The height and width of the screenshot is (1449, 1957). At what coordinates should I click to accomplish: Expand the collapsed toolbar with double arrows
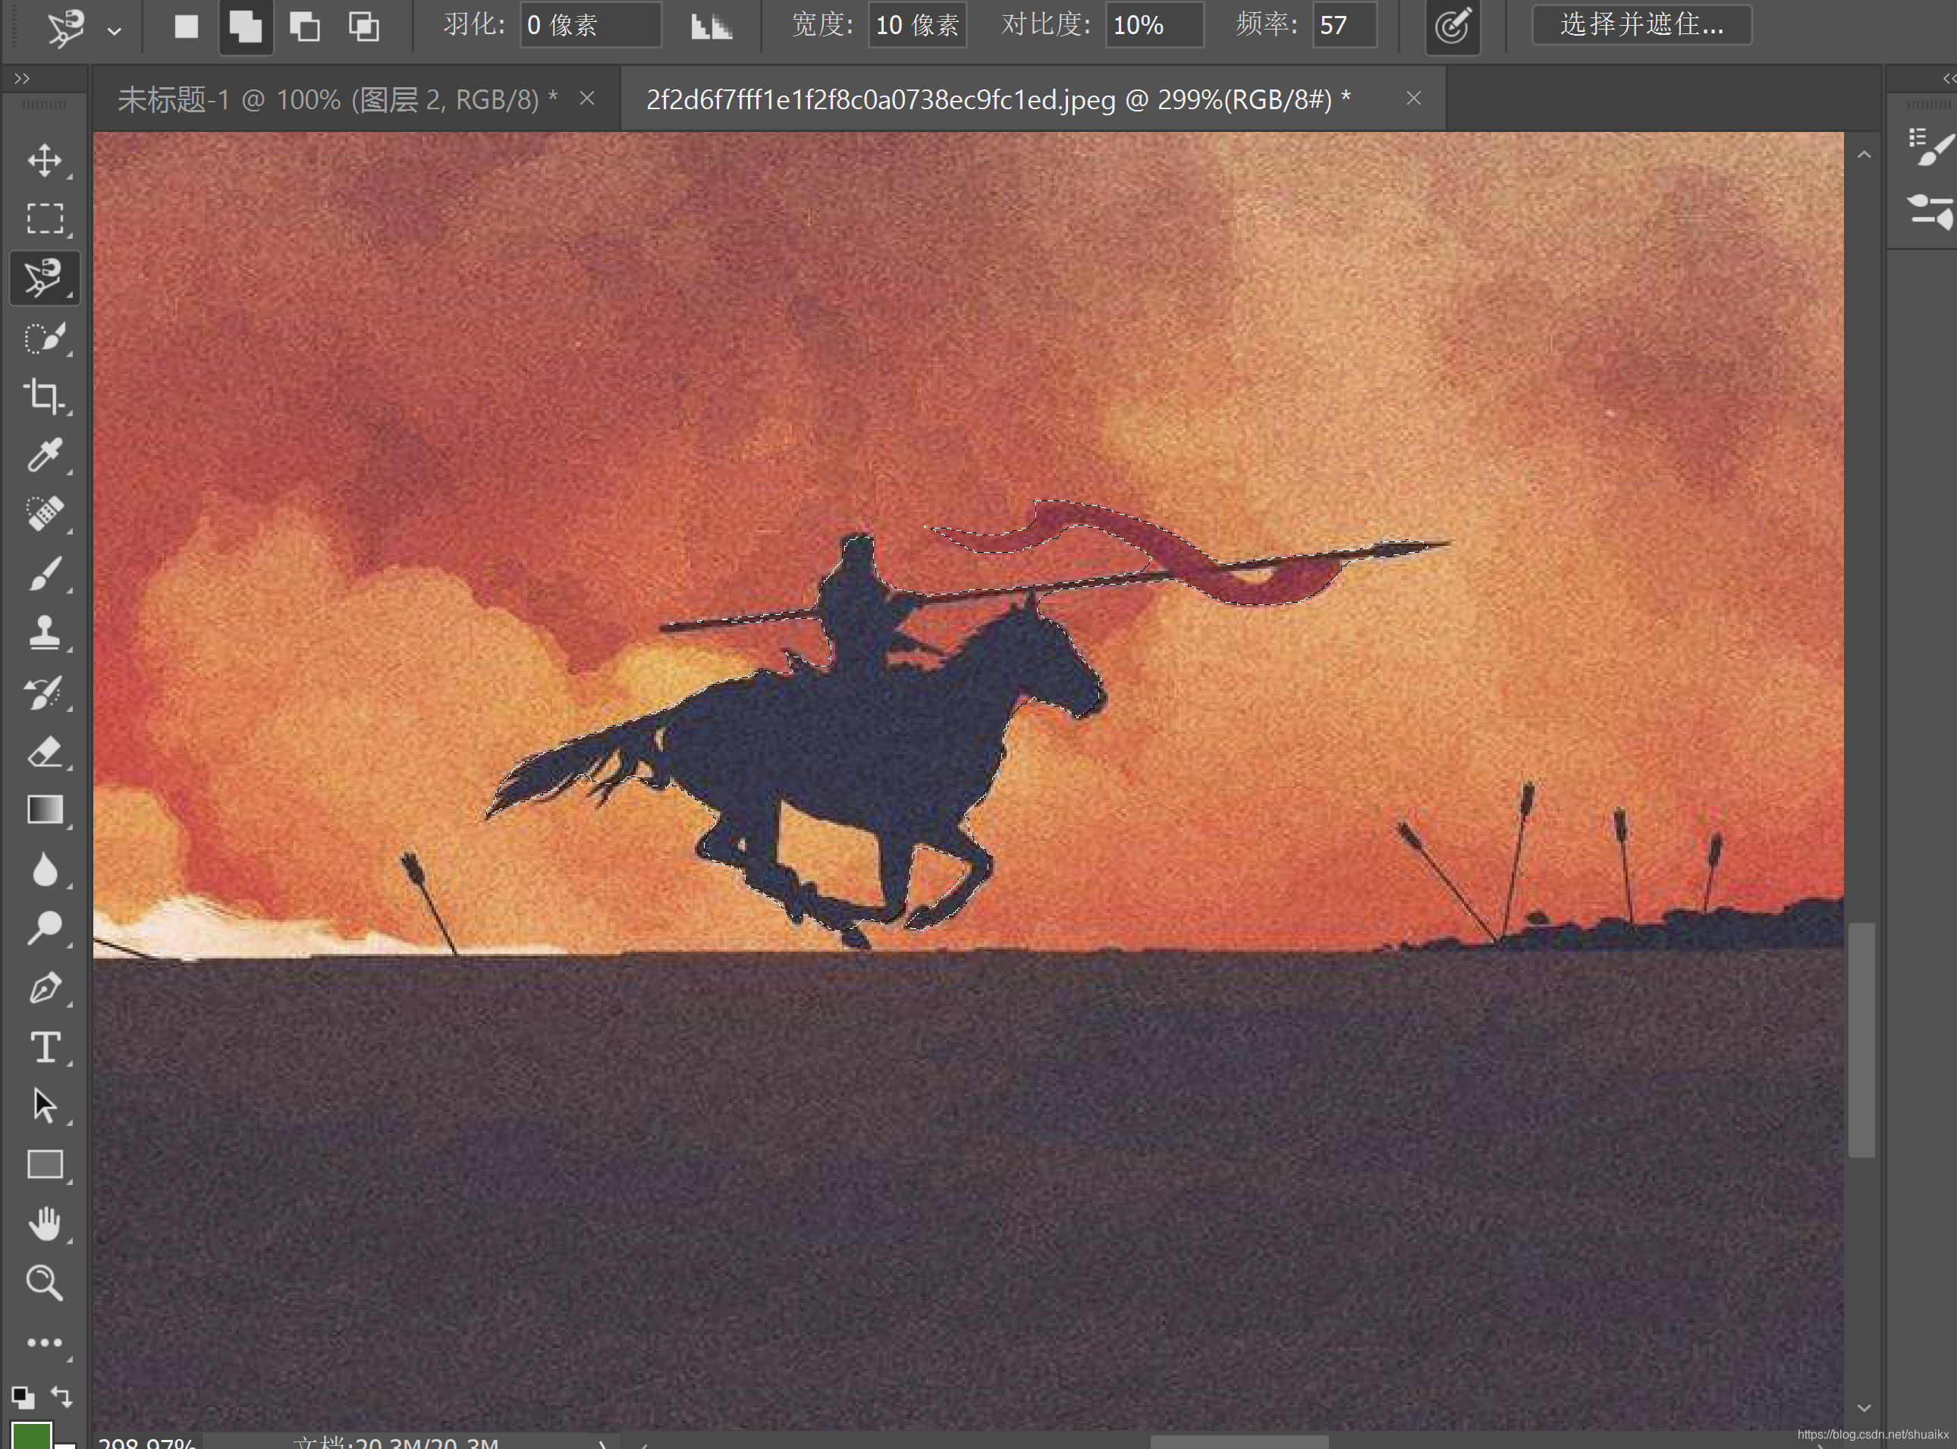pyautogui.click(x=22, y=79)
